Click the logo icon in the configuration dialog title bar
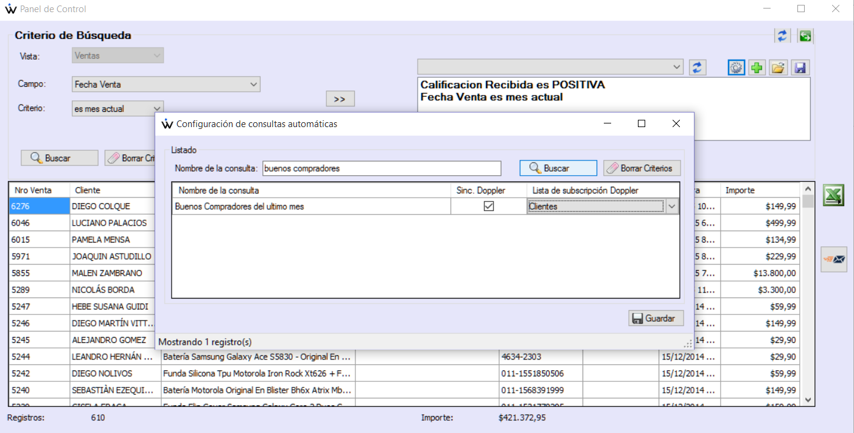 click(167, 124)
